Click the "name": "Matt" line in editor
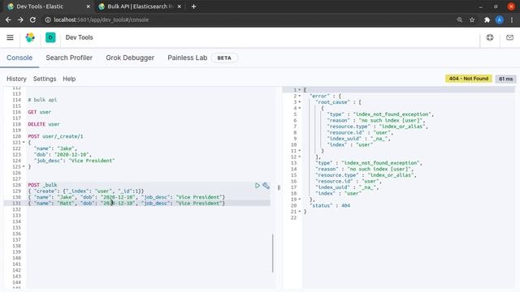520x292 pixels. [x=127, y=204]
